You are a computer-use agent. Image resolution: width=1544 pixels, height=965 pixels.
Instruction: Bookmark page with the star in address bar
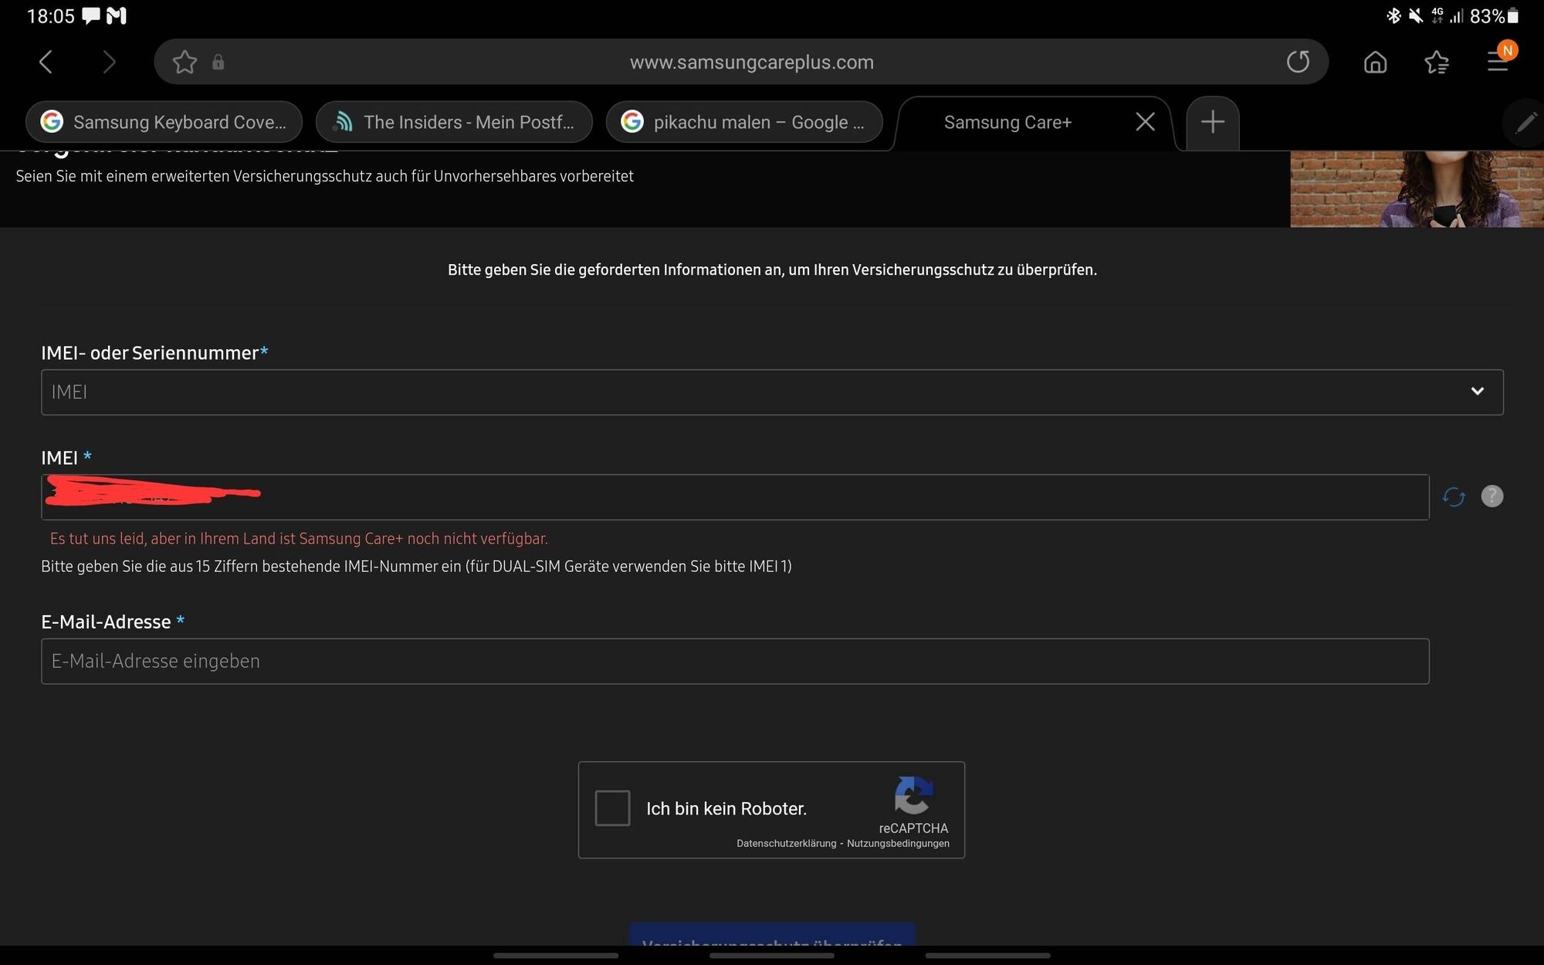click(x=185, y=62)
